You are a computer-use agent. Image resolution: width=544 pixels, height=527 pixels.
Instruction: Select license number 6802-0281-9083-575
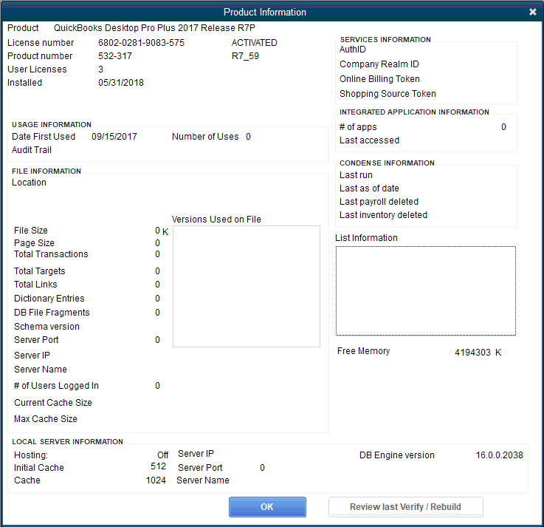click(x=141, y=43)
